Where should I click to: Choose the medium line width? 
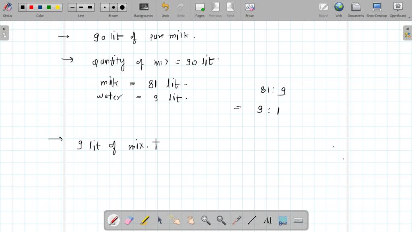click(80, 7)
